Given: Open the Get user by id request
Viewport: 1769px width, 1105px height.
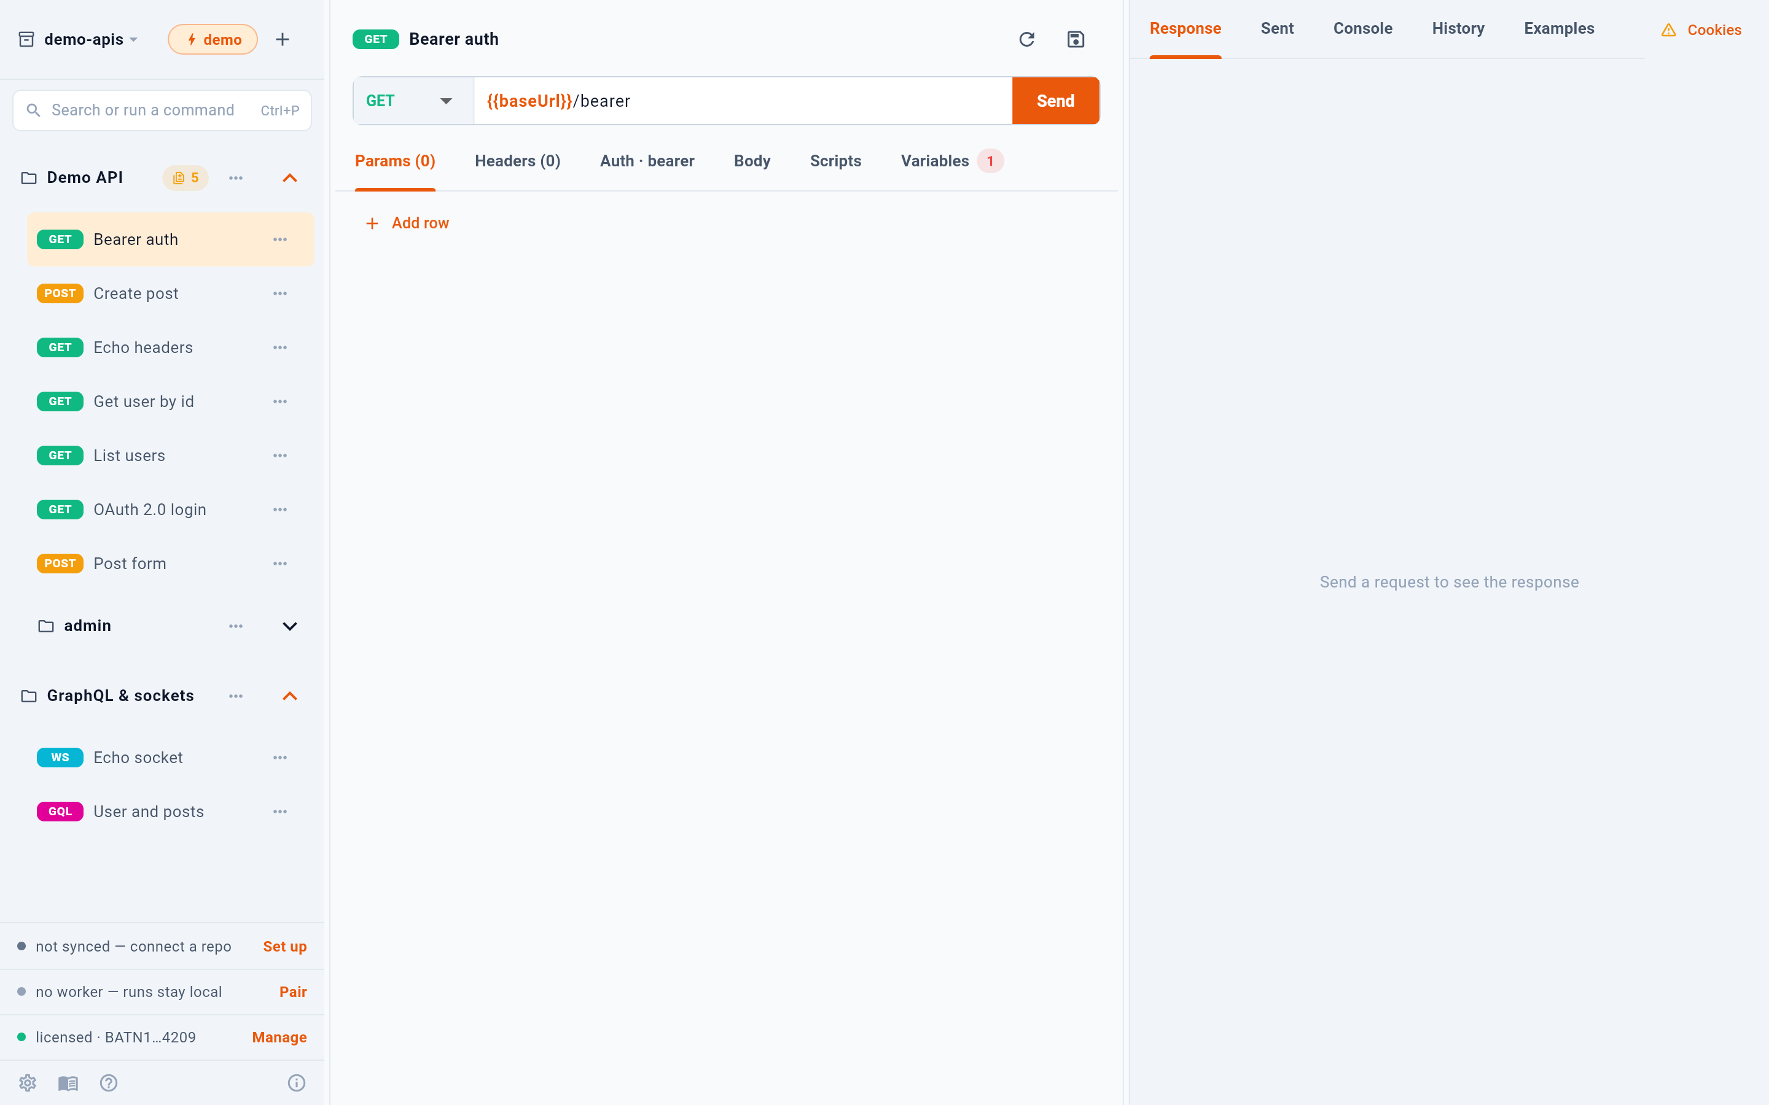Looking at the screenshot, I should 170,402.
